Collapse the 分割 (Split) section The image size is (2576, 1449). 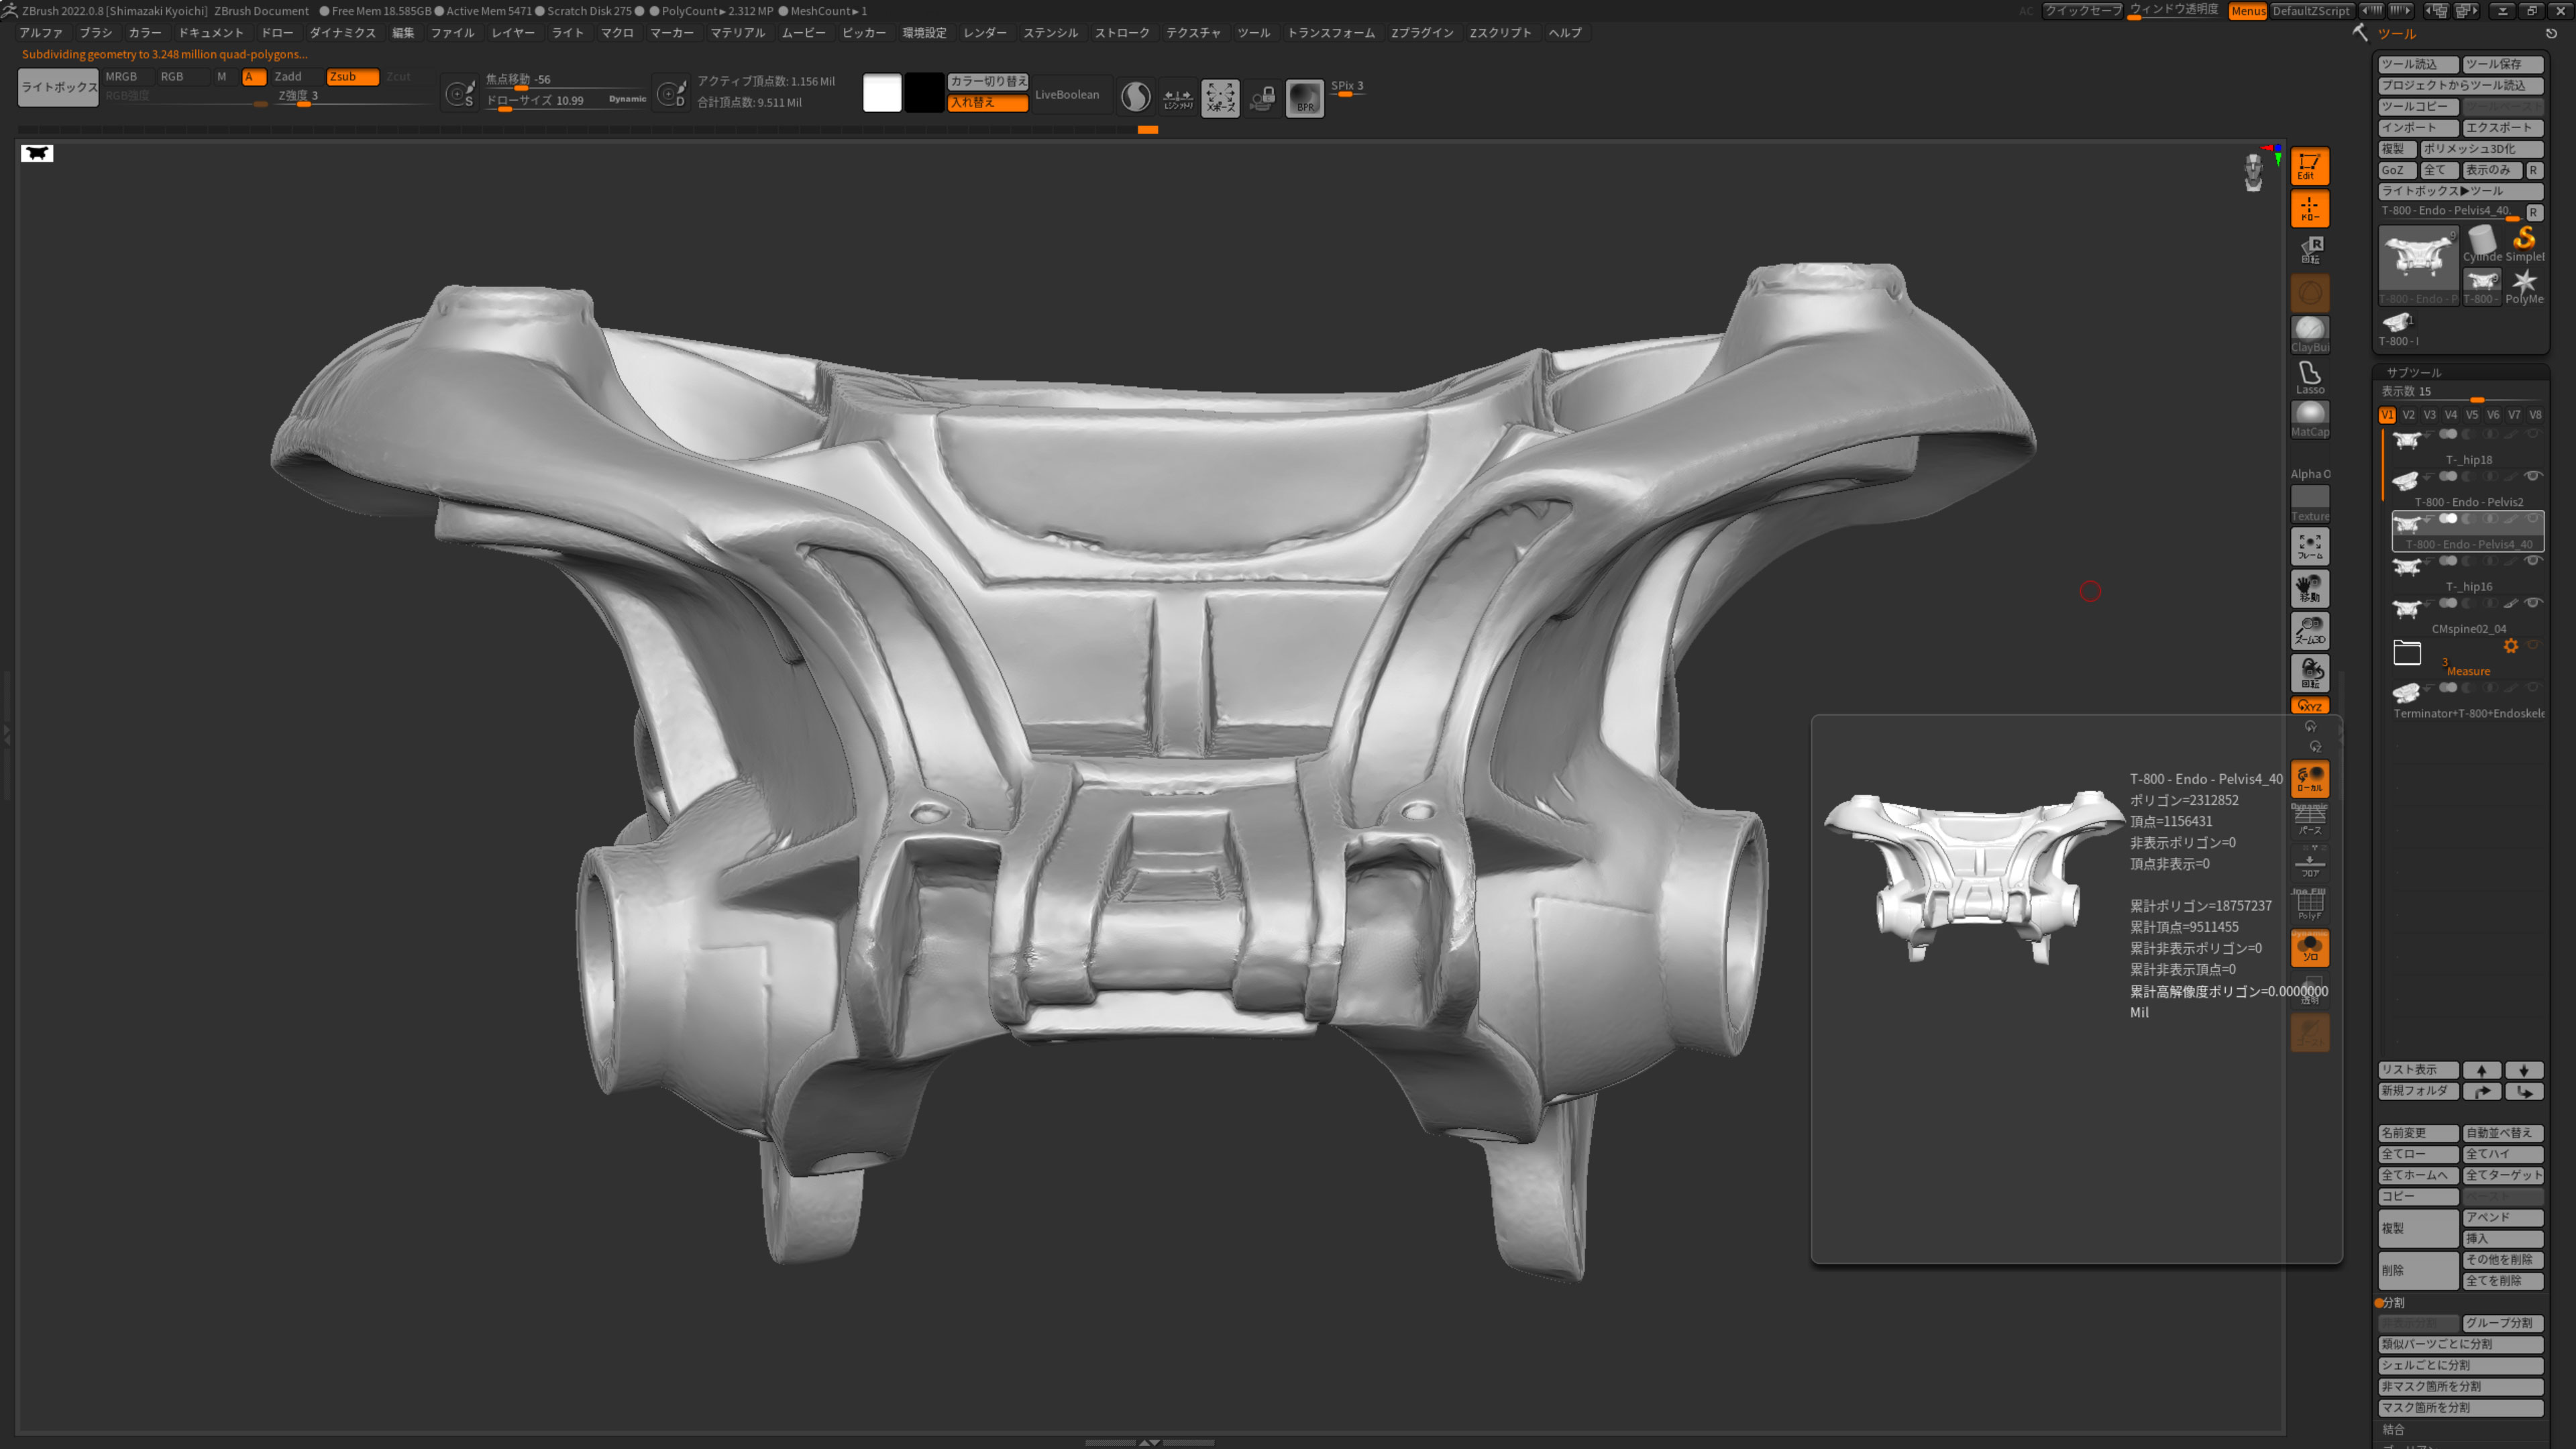(2392, 1303)
